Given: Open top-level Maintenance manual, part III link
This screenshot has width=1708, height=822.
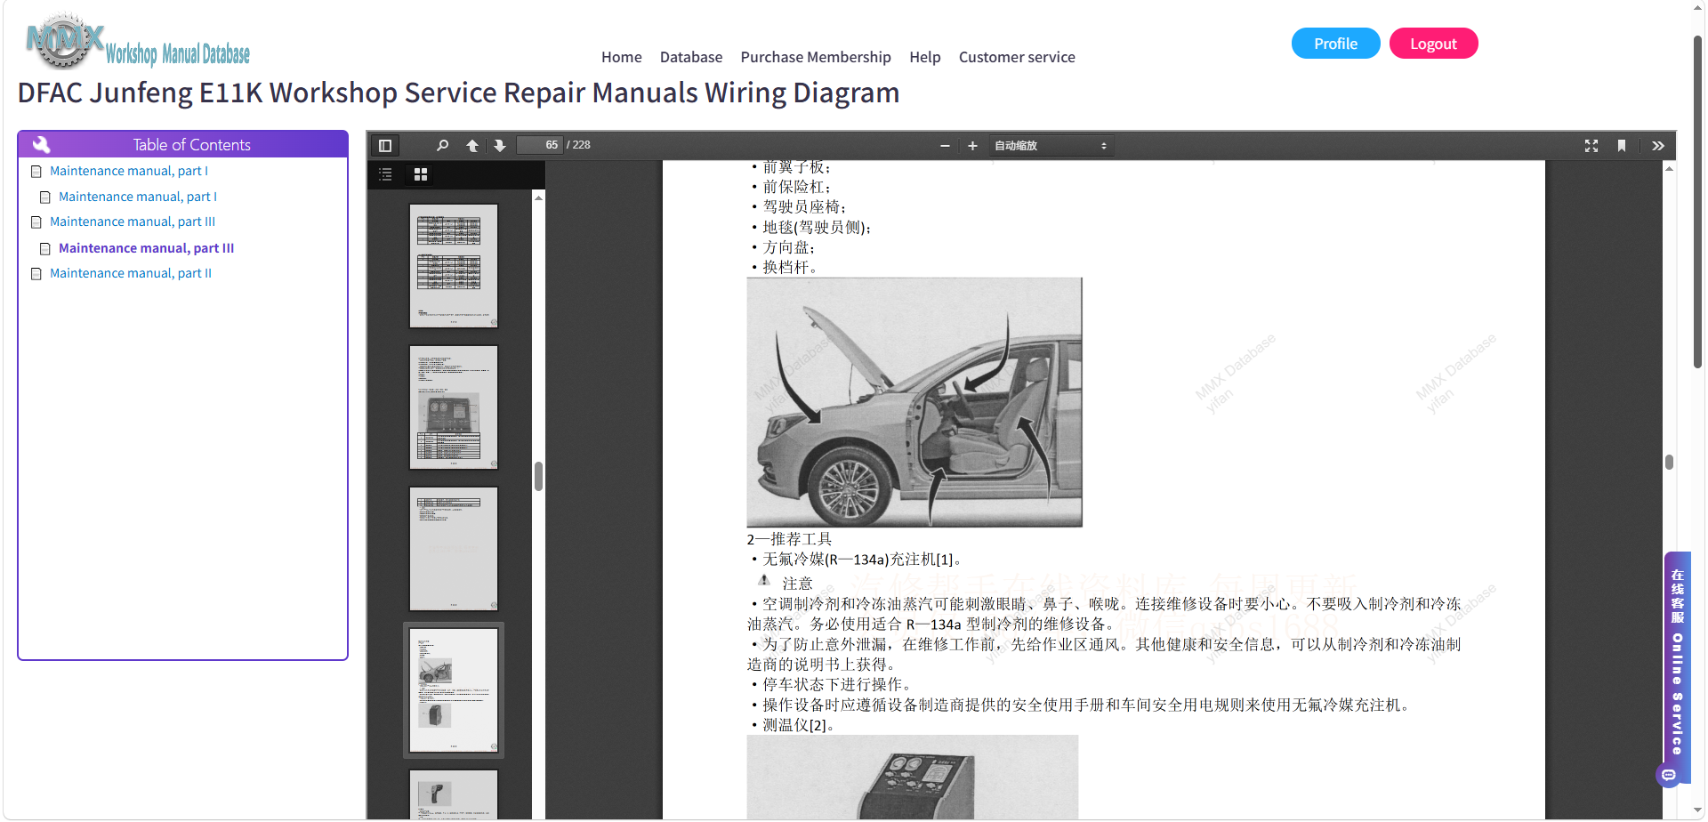Looking at the screenshot, I should (x=133, y=222).
